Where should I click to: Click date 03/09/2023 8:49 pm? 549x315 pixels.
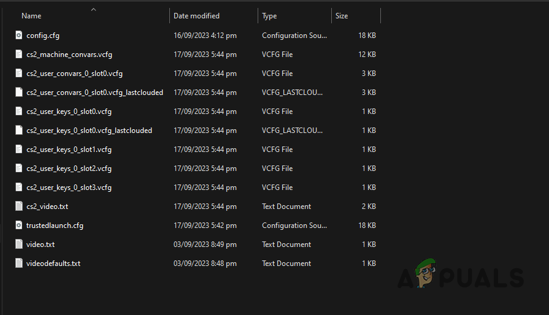coord(205,245)
